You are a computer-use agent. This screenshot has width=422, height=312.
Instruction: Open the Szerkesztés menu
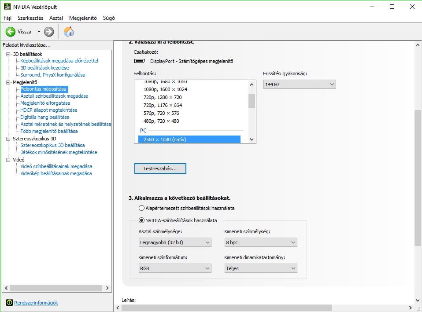click(x=30, y=18)
